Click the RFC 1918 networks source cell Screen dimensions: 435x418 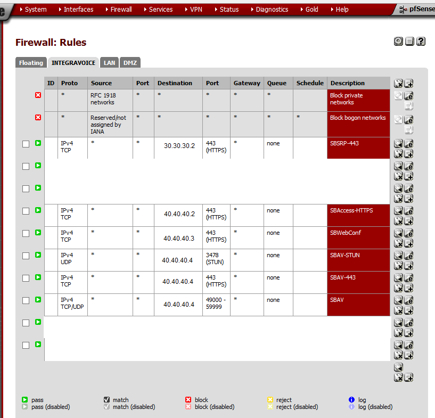click(x=110, y=101)
